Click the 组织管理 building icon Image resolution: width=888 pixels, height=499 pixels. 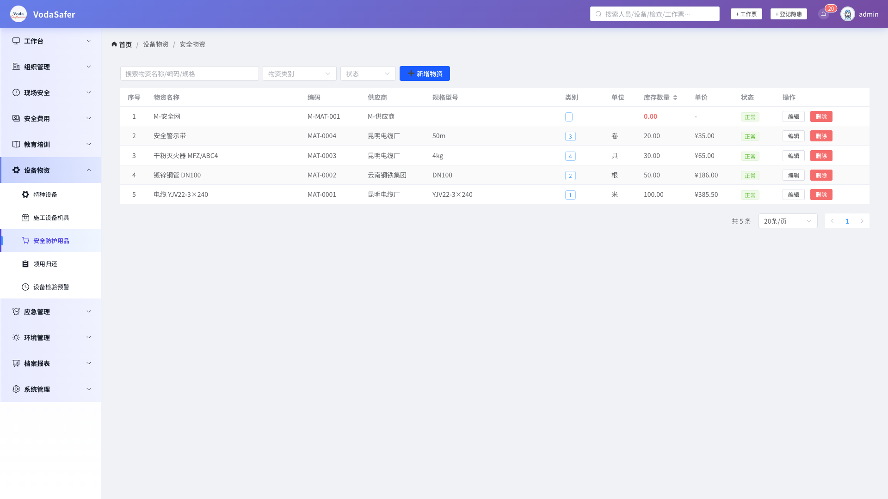tap(16, 67)
